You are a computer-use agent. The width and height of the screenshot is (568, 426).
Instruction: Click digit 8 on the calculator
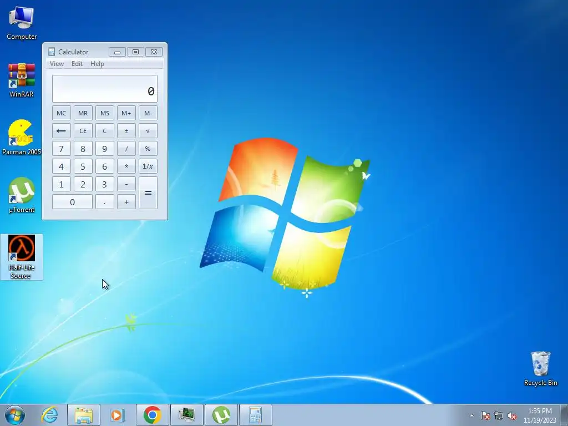click(83, 149)
